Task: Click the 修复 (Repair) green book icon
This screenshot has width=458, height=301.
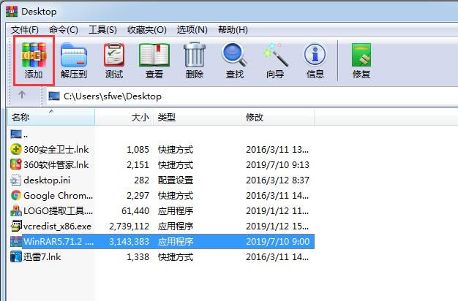Action: (x=361, y=55)
